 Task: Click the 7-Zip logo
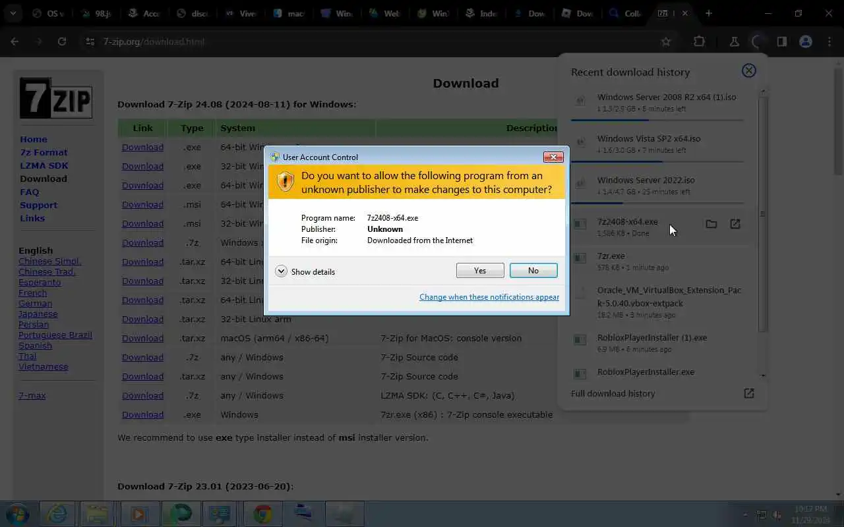[55, 98]
